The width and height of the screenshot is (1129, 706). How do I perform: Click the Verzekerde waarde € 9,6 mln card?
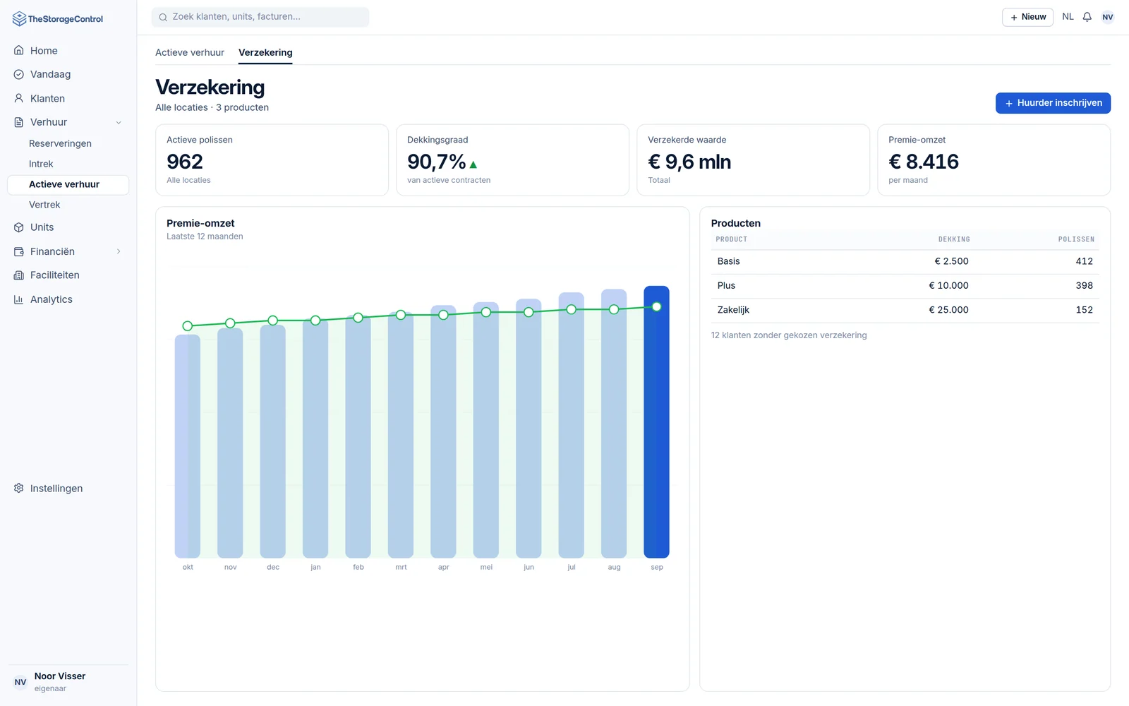753,160
